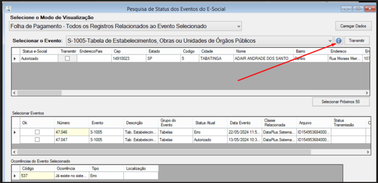378x183 pixels.
Task: Select date cell 22/05/2024
Action: click(245, 132)
